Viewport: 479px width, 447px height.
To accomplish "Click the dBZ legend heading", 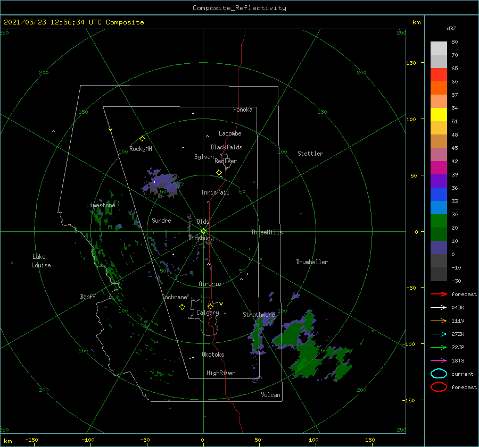I will [x=451, y=28].
